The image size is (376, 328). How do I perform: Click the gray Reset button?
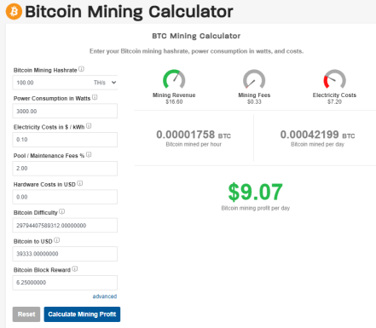26,314
